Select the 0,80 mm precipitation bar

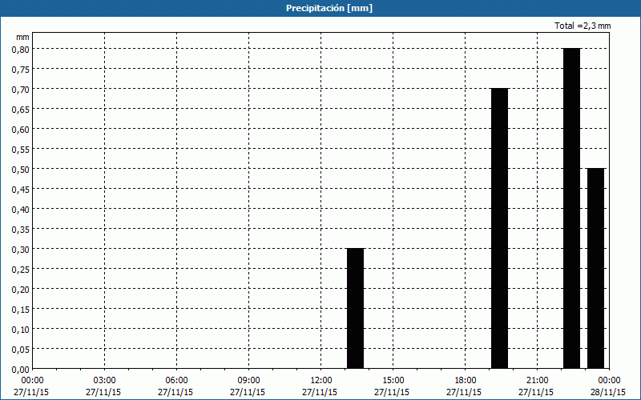[571, 208]
